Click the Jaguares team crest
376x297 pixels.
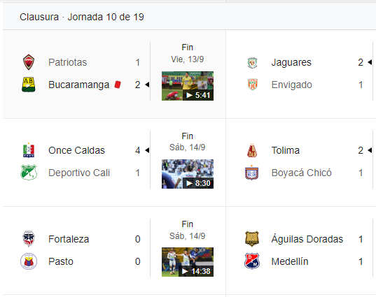pyautogui.click(x=252, y=63)
